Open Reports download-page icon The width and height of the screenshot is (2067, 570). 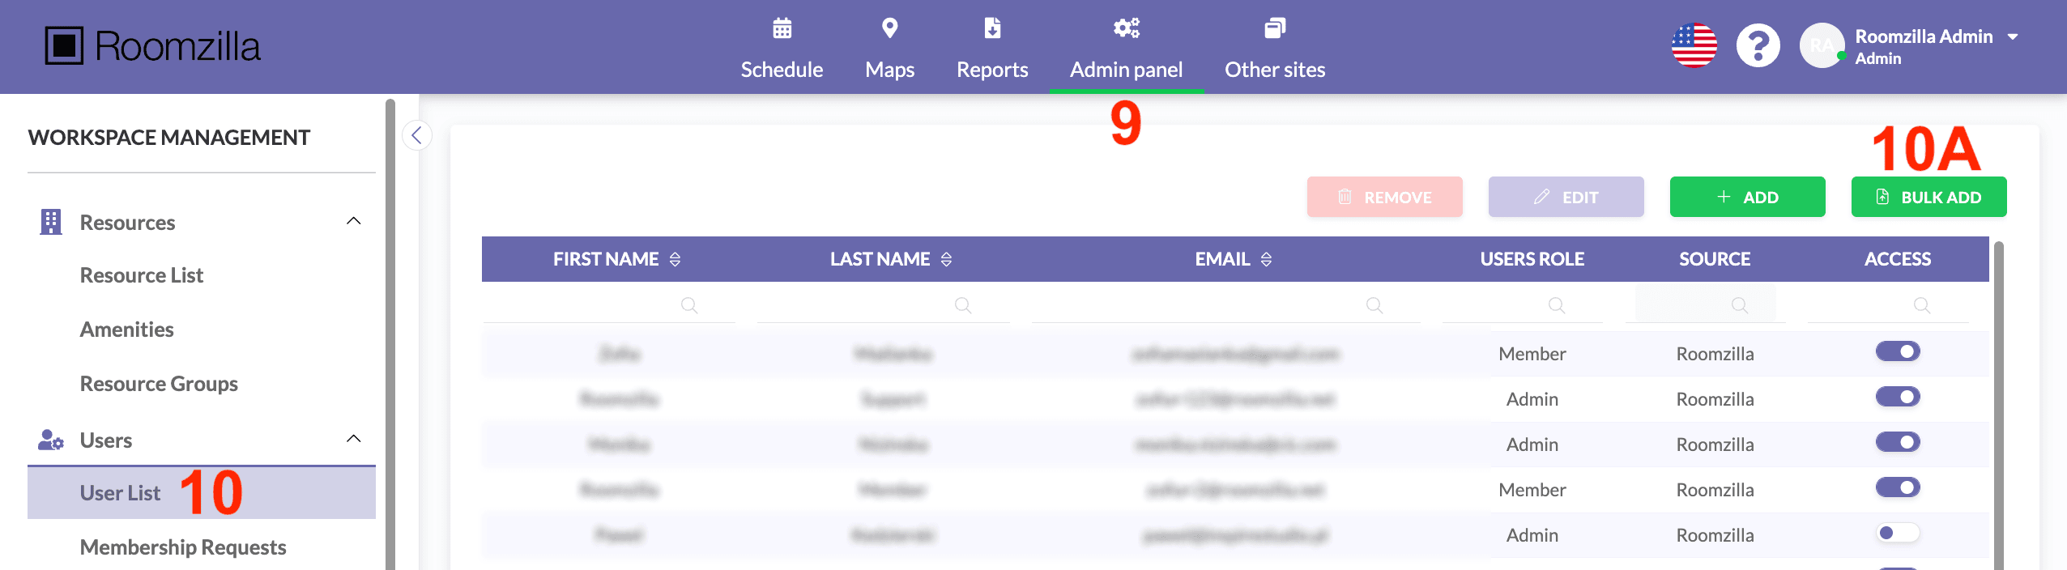[x=992, y=28]
